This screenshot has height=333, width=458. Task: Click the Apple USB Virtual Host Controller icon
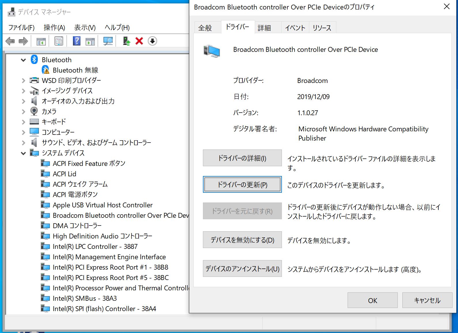[x=45, y=205]
